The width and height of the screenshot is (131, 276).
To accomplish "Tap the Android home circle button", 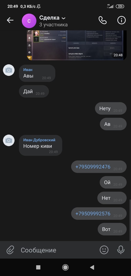I will click(65, 267).
